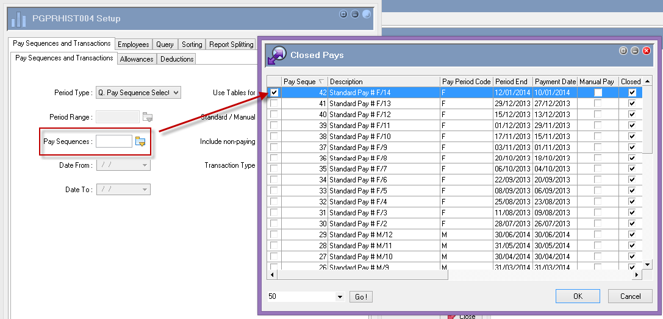The height and width of the screenshot is (319, 663).
Task: Expand the Period Type dropdown
Action: point(176,93)
